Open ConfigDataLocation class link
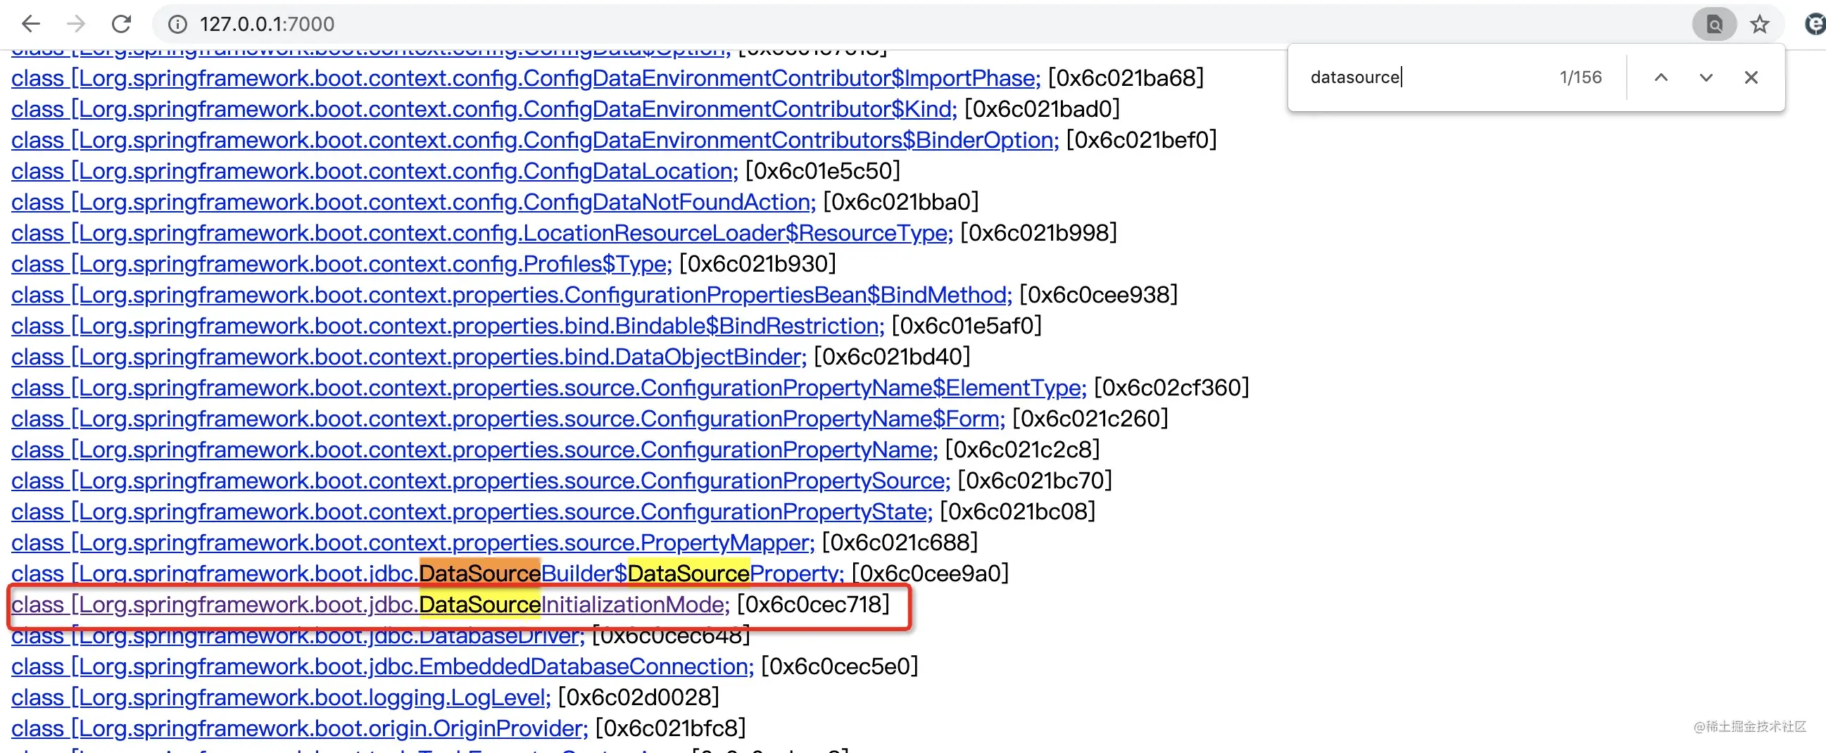The image size is (1826, 753). [375, 171]
